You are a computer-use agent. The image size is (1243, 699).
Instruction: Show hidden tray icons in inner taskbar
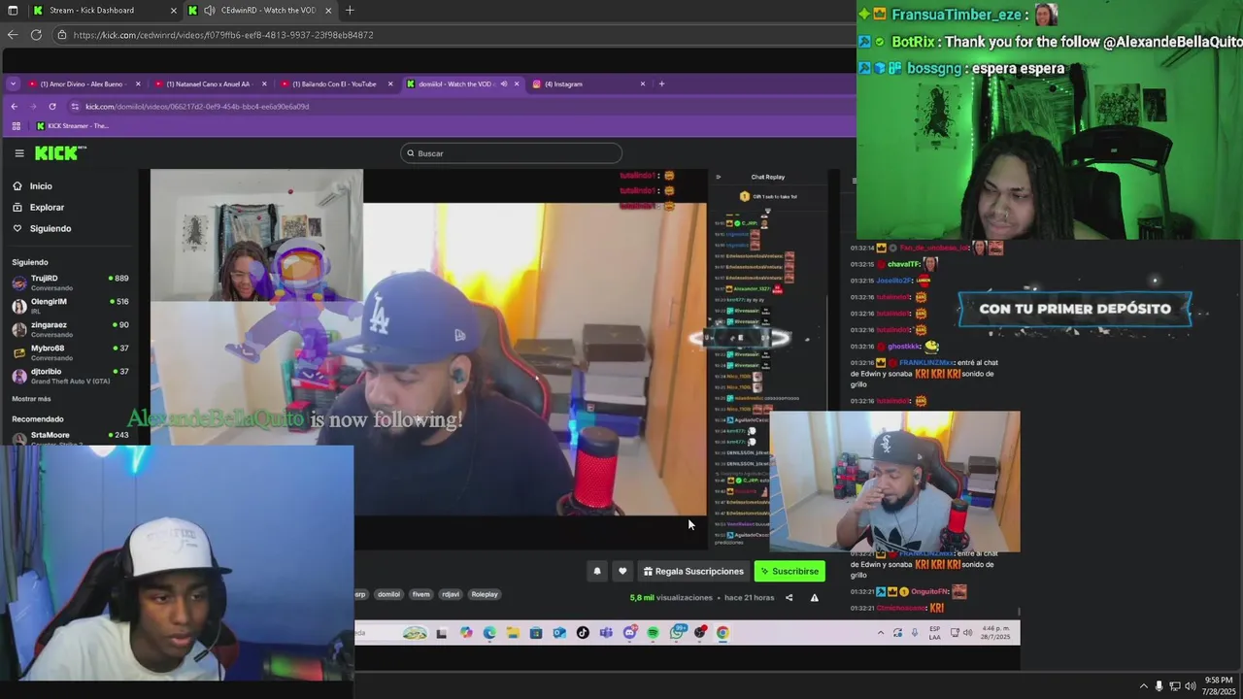(881, 633)
